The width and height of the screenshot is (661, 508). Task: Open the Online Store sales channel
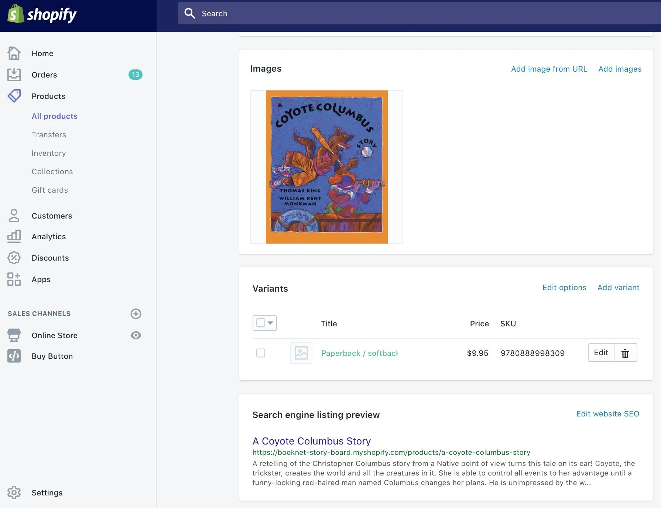(x=55, y=336)
